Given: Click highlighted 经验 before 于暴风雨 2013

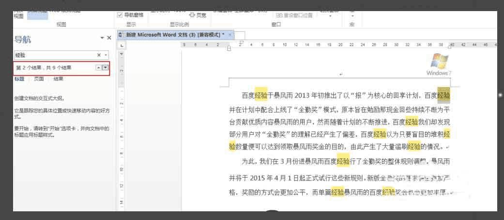Looking at the screenshot, I should [x=261, y=95].
